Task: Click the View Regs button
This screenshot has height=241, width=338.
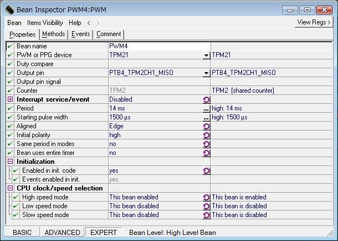Action: 314,22
